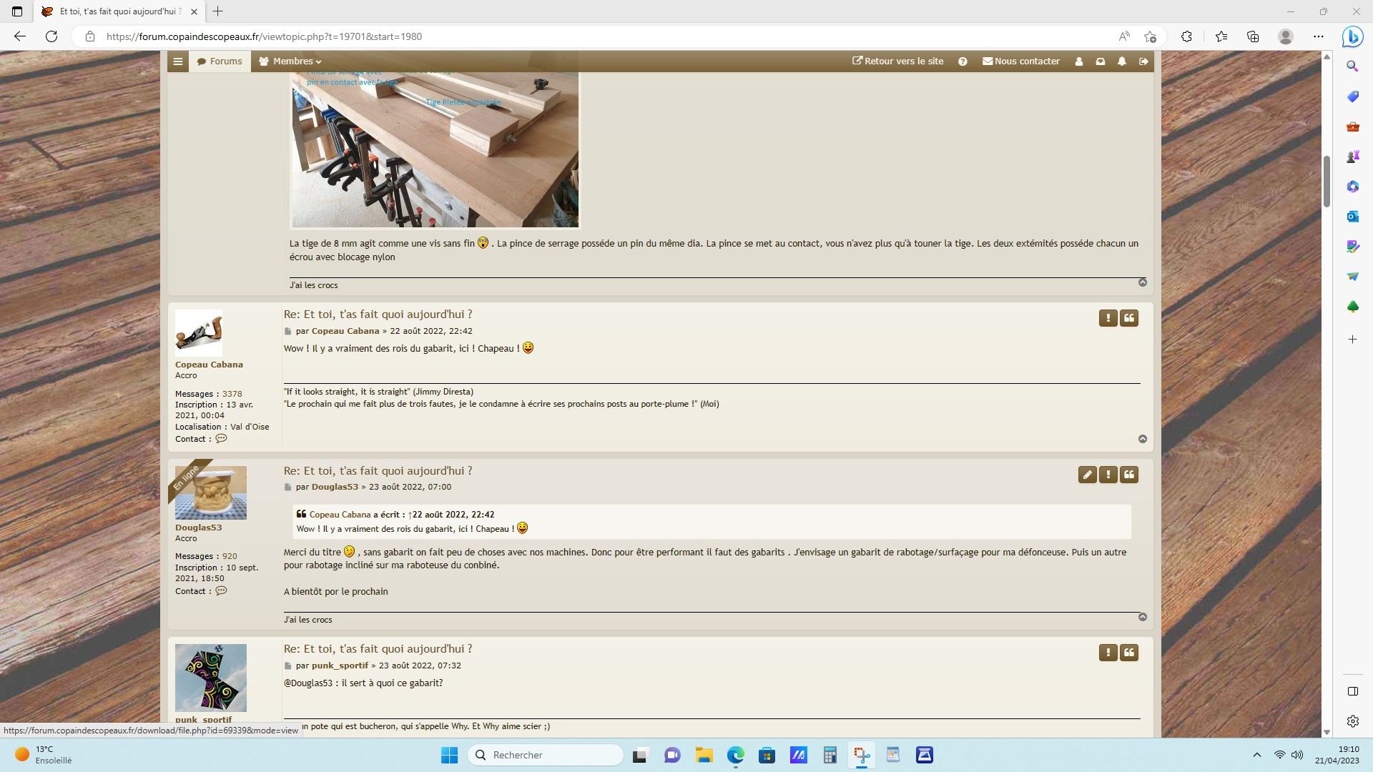Quote punk_sportif's post
The height and width of the screenshot is (772, 1373).
point(1129,653)
